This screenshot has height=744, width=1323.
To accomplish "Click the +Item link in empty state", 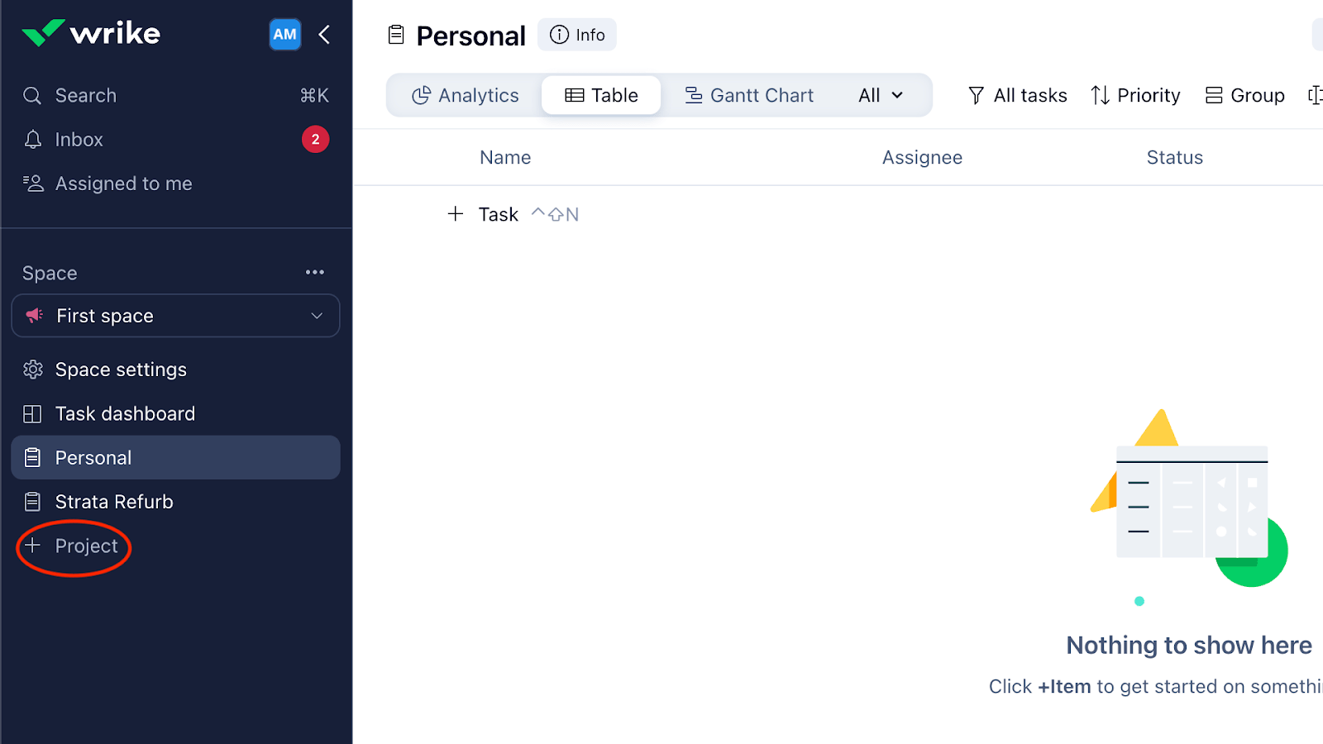I will pyautogui.click(x=1065, y=686).
